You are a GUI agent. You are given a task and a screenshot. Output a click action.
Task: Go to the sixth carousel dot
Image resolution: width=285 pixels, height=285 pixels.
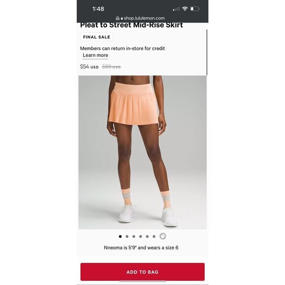point(154,236)
